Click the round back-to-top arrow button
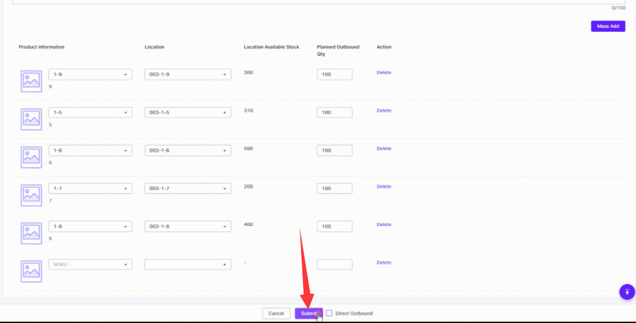 pos(627,292)
